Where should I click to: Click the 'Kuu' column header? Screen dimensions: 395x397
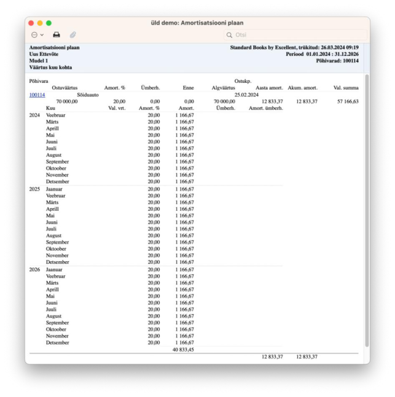50,108
